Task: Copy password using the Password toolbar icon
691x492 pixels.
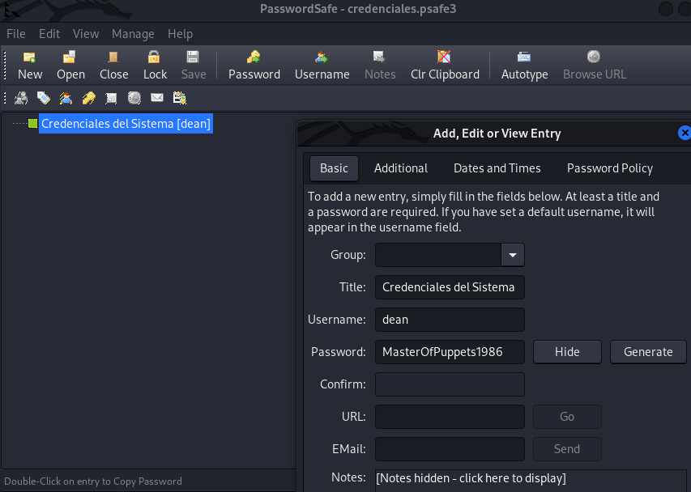Action: 254,65
